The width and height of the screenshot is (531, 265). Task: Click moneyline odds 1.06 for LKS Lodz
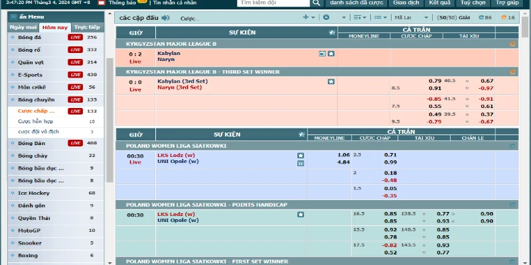343,155
